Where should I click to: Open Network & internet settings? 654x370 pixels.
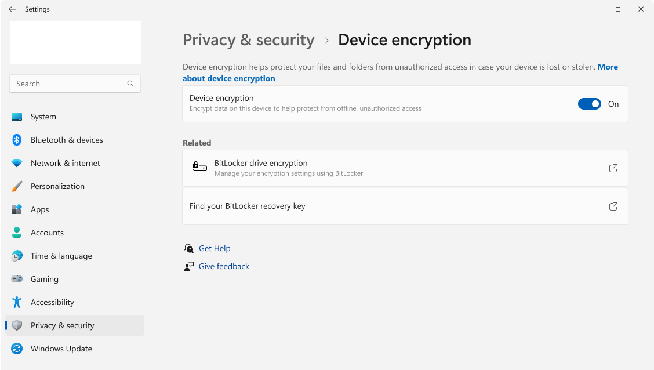click(75, 163)
